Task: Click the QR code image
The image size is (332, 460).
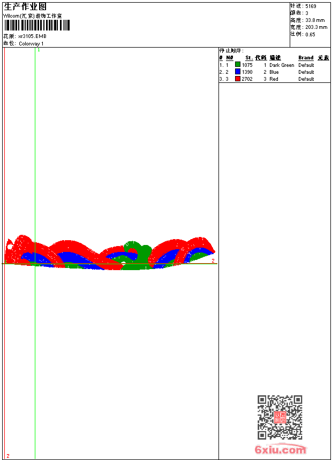Action: pyautogui.click(x=280, y=417)
